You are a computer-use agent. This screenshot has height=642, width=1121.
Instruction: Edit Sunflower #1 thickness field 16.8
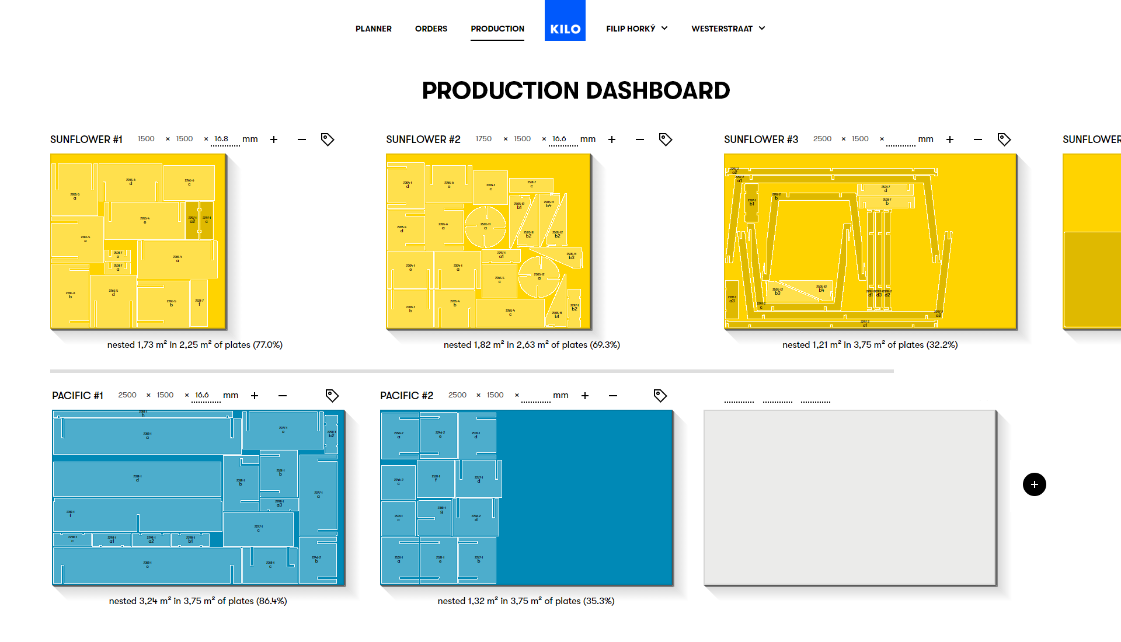pos(225,139)
